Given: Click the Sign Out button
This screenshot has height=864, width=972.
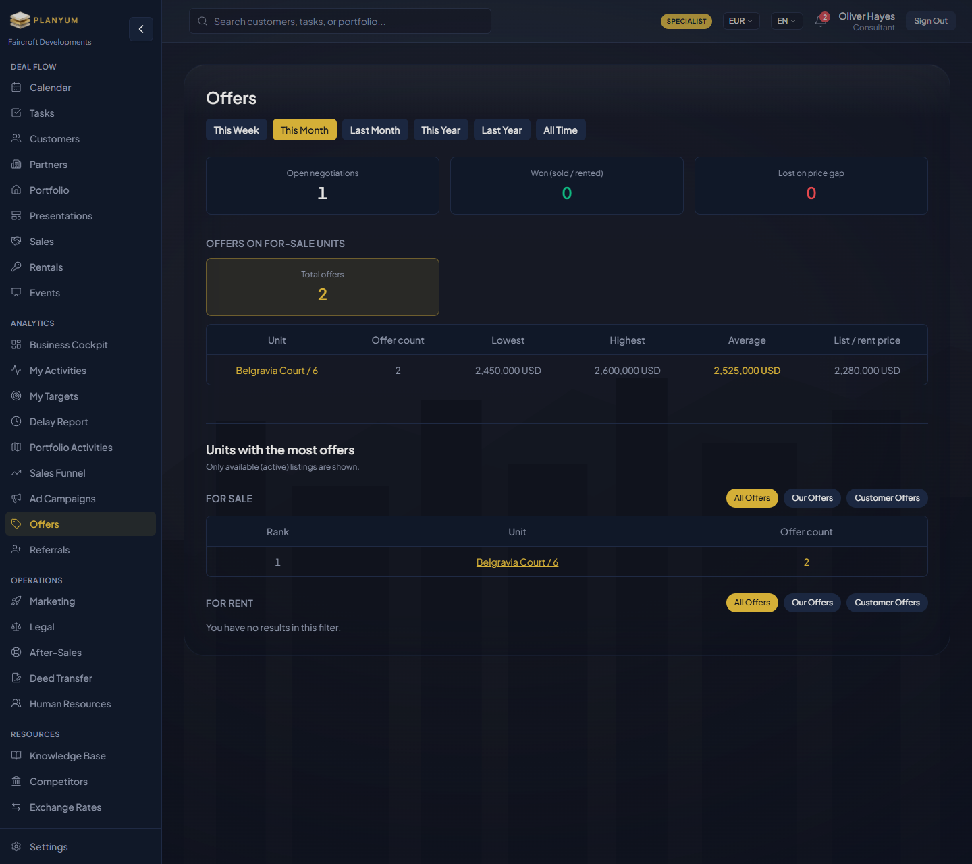Looking at the screenshot, I should coord(930,21).
